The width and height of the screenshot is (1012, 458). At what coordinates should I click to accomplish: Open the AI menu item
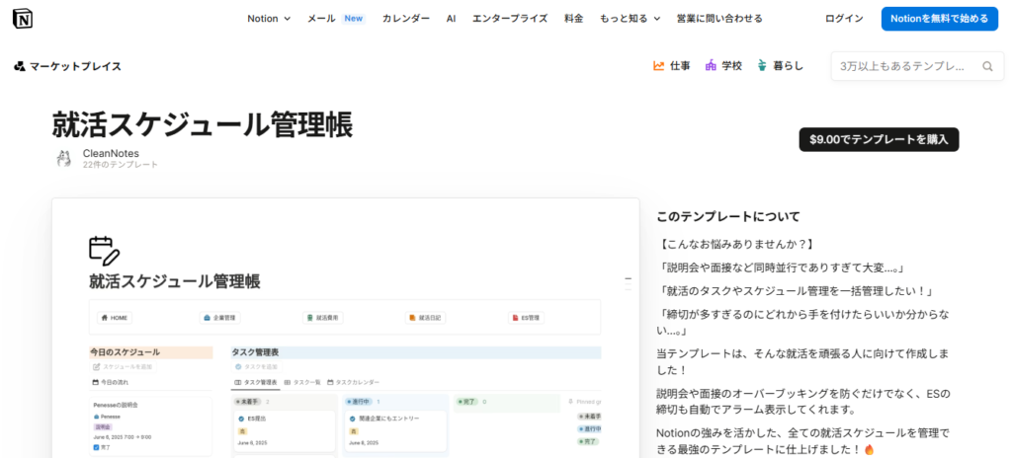point(451,19)
